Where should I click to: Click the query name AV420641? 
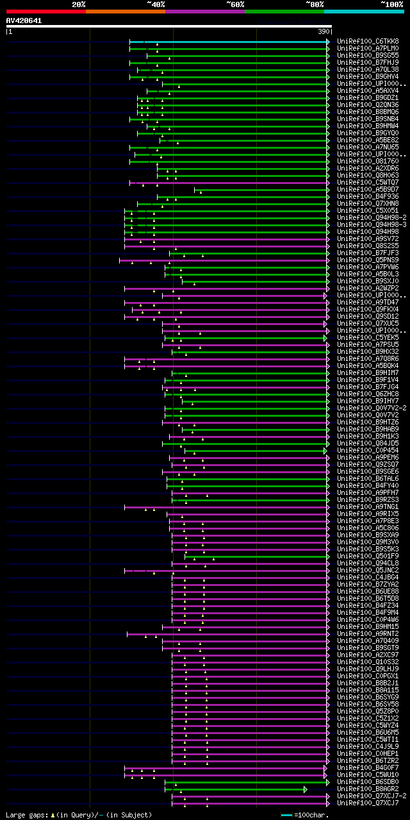coord(24,21)
